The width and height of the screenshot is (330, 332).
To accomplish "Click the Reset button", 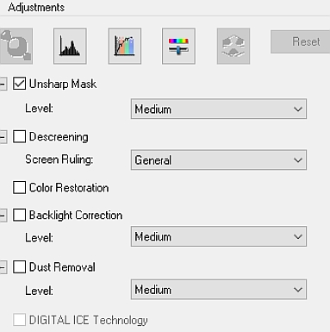I will (301, 41).
